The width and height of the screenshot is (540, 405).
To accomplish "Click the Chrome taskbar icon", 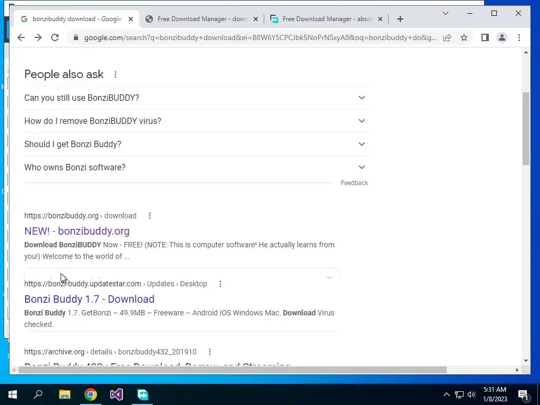I will 91,394.
